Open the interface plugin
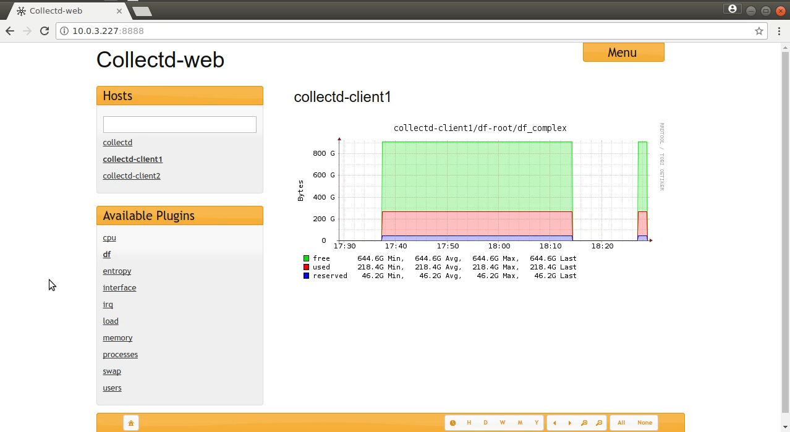Image resolution: width=790 pixels, height=432 pixels. (x=119, y=287)
